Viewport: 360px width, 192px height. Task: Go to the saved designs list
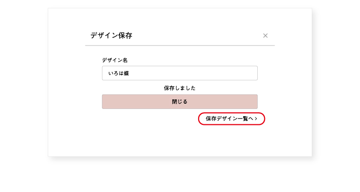(x=229, y=119)
